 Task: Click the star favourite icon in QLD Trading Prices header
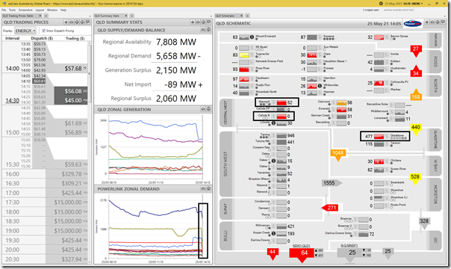coord(66,22)
